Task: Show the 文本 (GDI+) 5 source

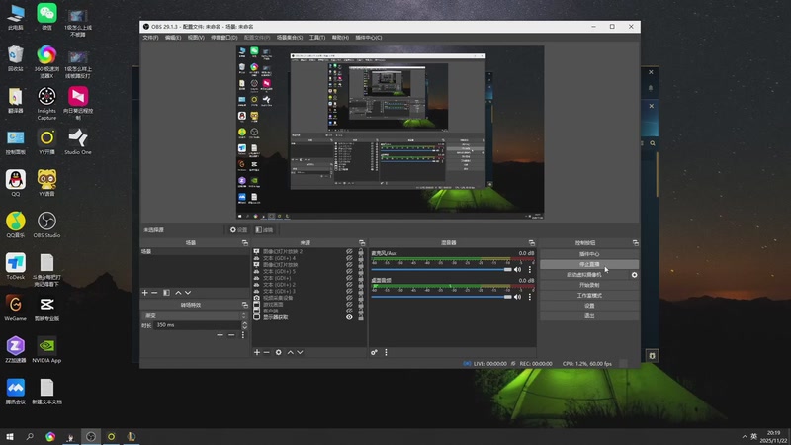Action: (x=349, y=271)
